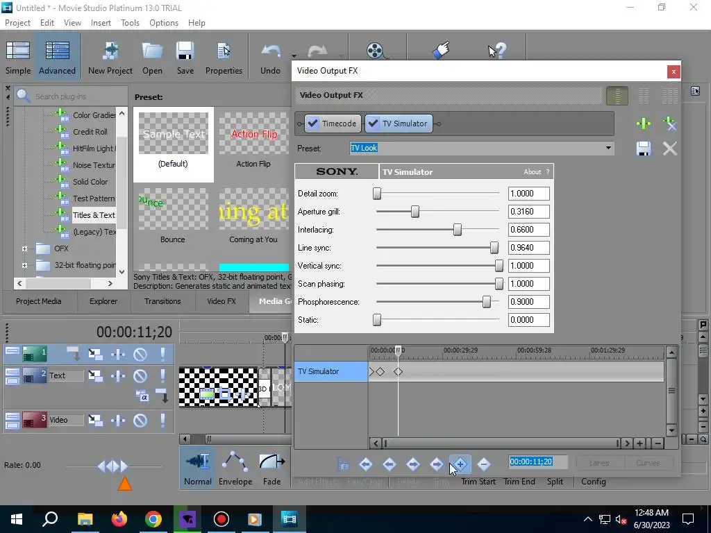Save the TV Look preset with the floppy icon

tap(644, 149)
